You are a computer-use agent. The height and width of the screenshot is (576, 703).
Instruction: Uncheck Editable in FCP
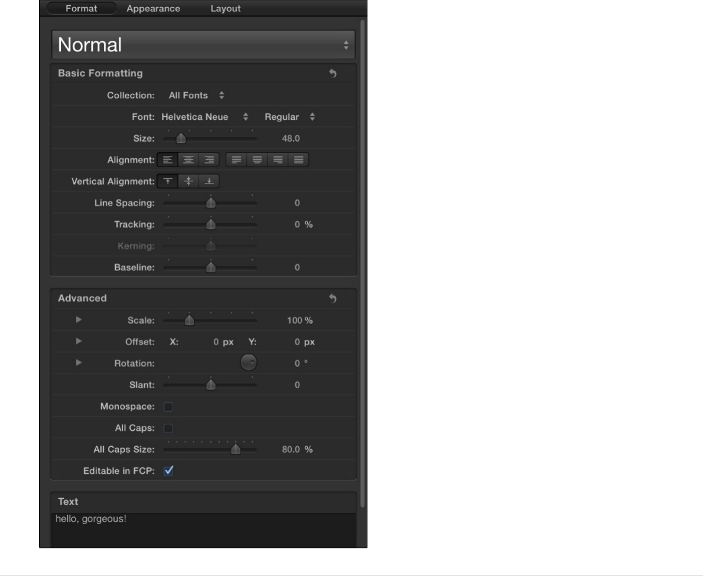168,471
